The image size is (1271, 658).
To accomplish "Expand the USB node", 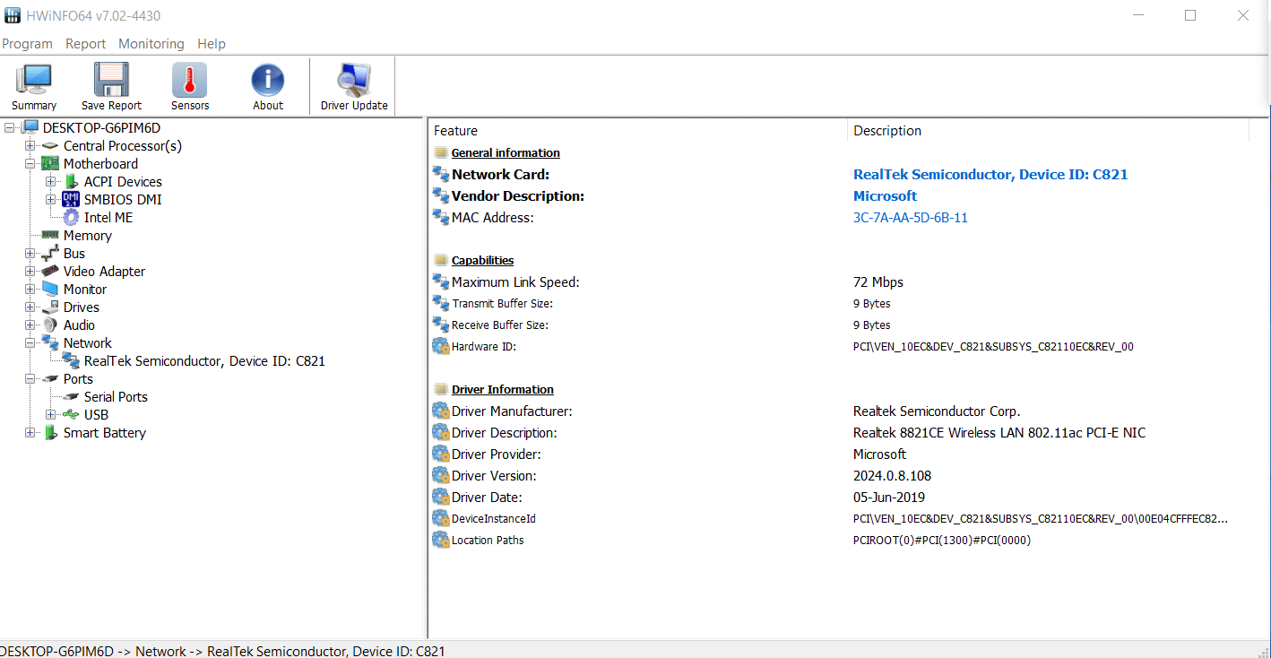I will pos(51,414).
